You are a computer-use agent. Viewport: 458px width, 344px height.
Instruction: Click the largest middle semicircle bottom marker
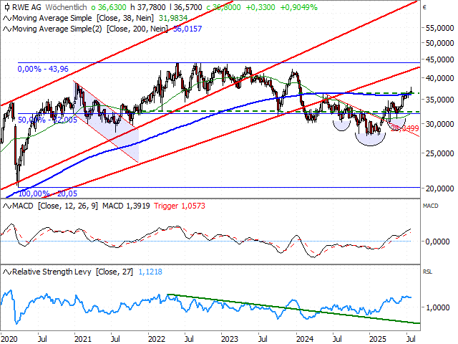pos(370,140)
